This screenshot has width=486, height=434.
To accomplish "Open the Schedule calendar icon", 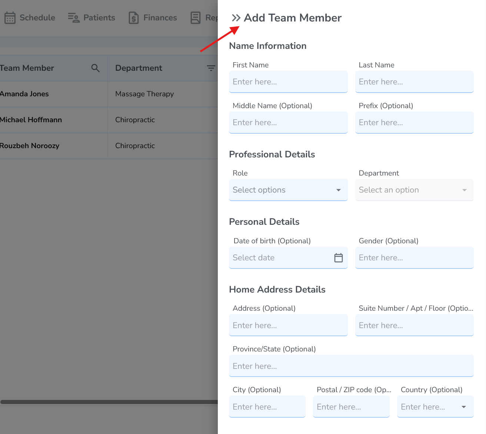I will point(10,17).
